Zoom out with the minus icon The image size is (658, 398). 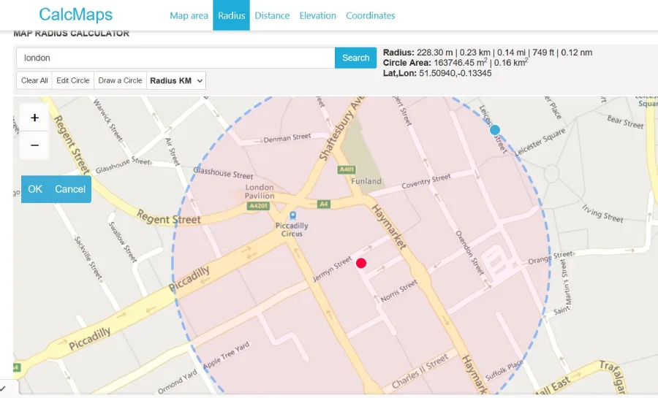34,145
